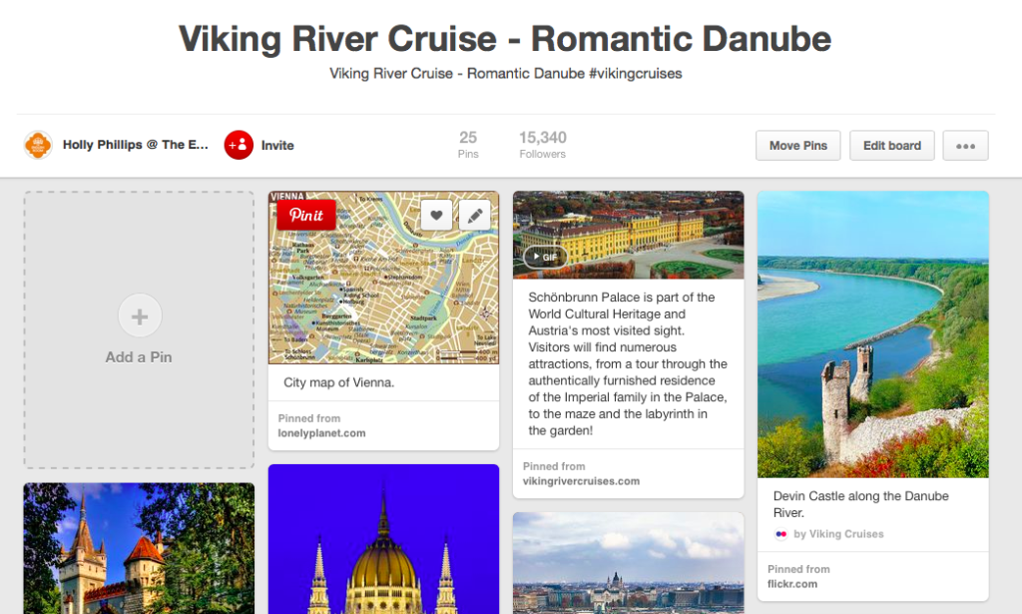Click the Edit board button
Screen dimensions: 1022x614
[891, 146]
